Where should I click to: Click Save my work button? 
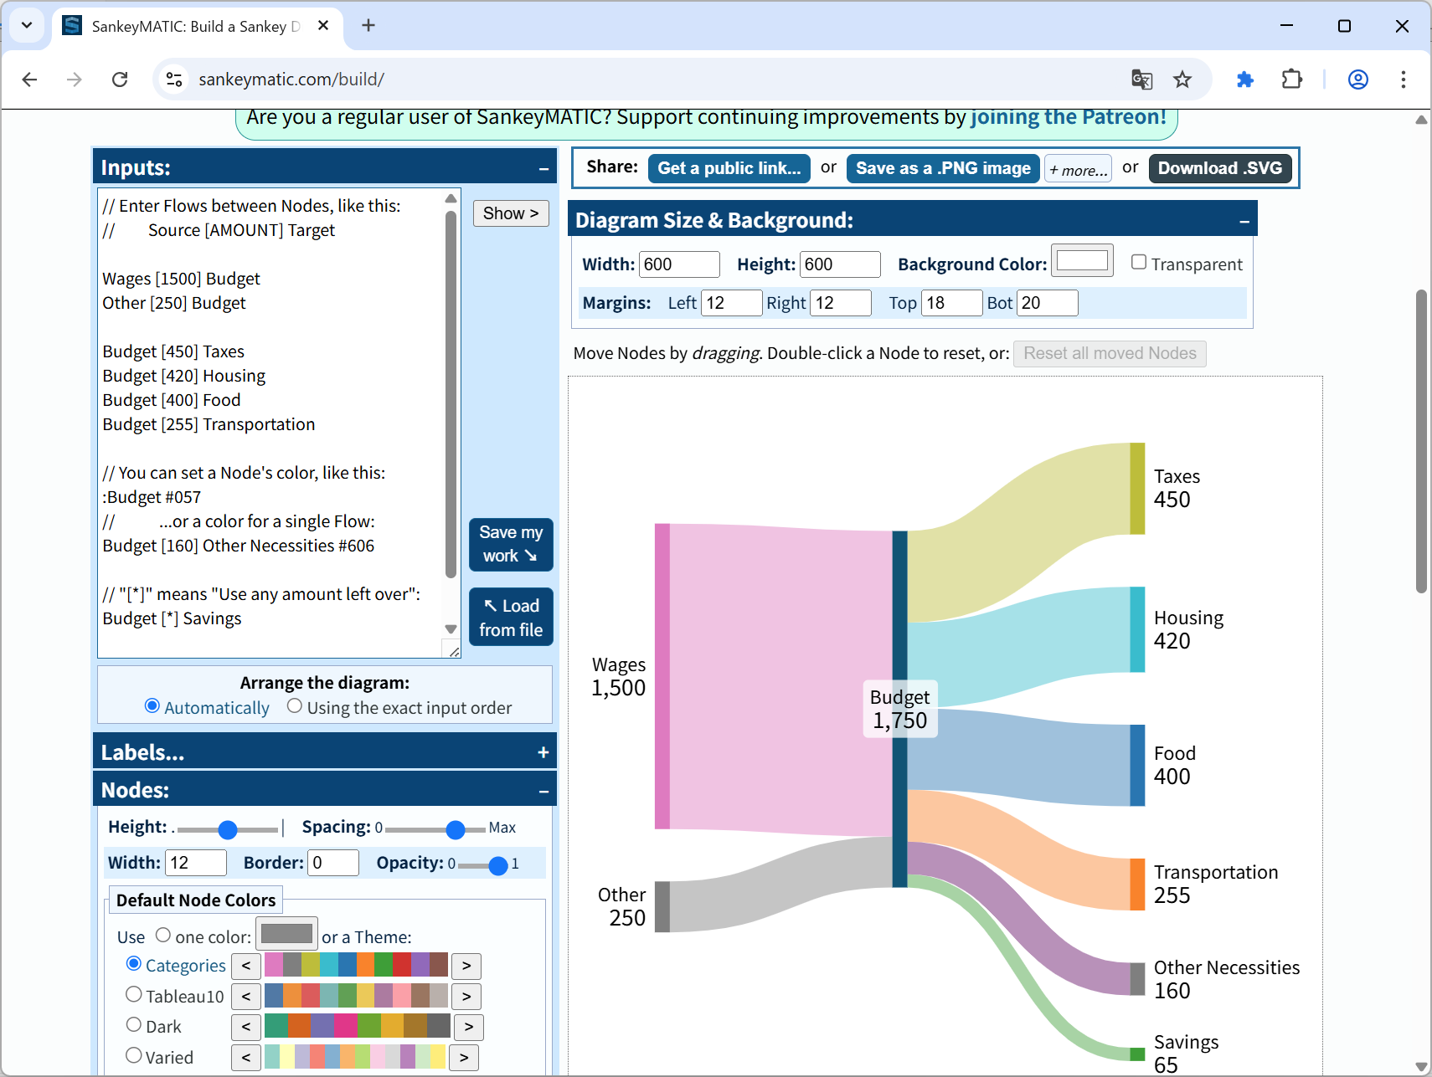511,544
